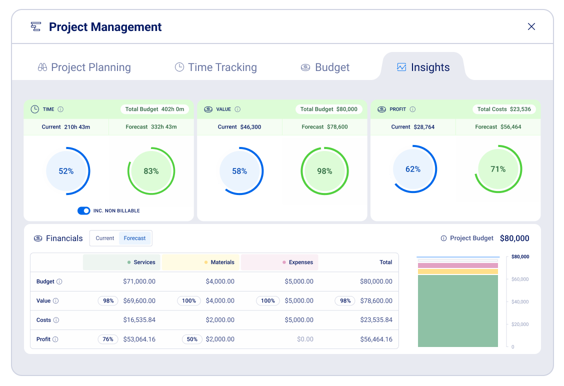Disable the Inc. Non Billable toggle
This screenshot has height=386, width=564.
[x=83, y=211]
